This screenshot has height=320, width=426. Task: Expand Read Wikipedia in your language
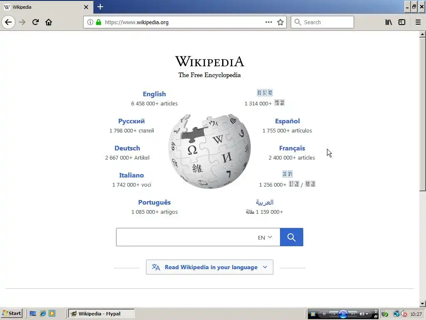pyautogui.click(x=210, y=267)
